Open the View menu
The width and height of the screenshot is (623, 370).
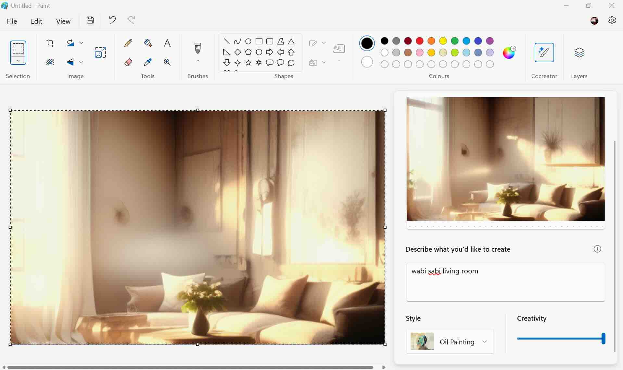pyautogui.click(x=63, y=21)
